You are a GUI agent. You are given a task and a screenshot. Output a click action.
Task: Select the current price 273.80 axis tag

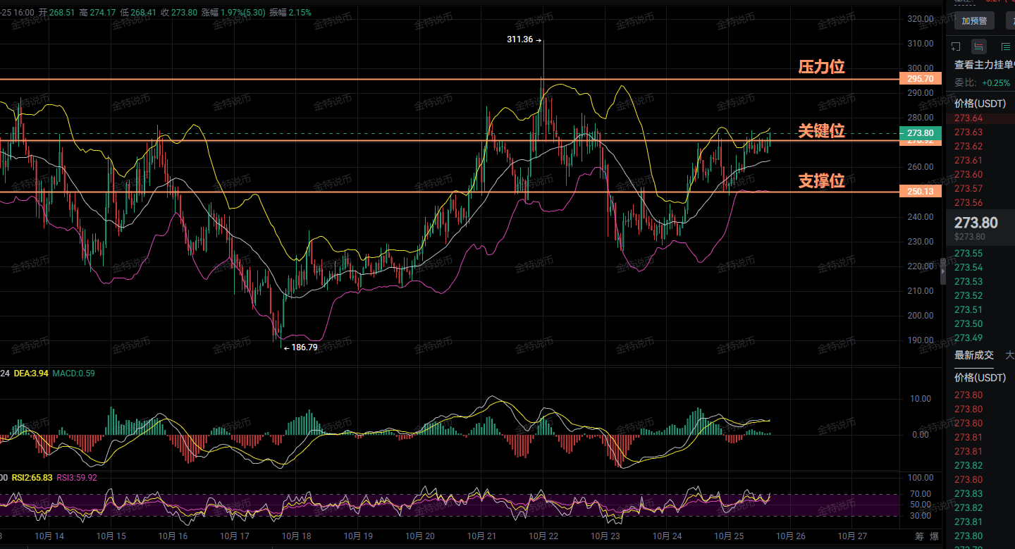[921, 133]
